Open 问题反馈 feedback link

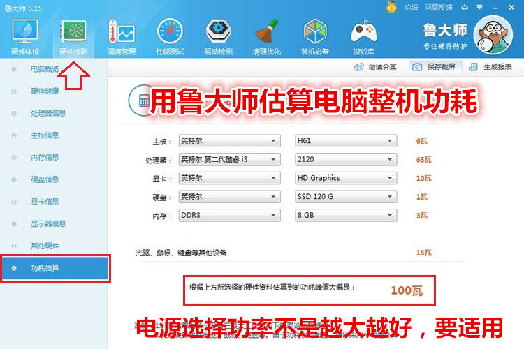[x=439, y=7]
